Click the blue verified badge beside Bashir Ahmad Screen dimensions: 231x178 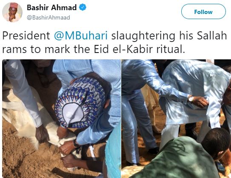click(x=83, y=7)
